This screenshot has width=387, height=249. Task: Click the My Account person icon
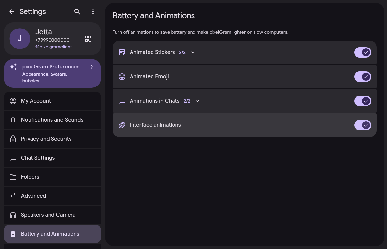pyautogui.click(x=13, y=101)
